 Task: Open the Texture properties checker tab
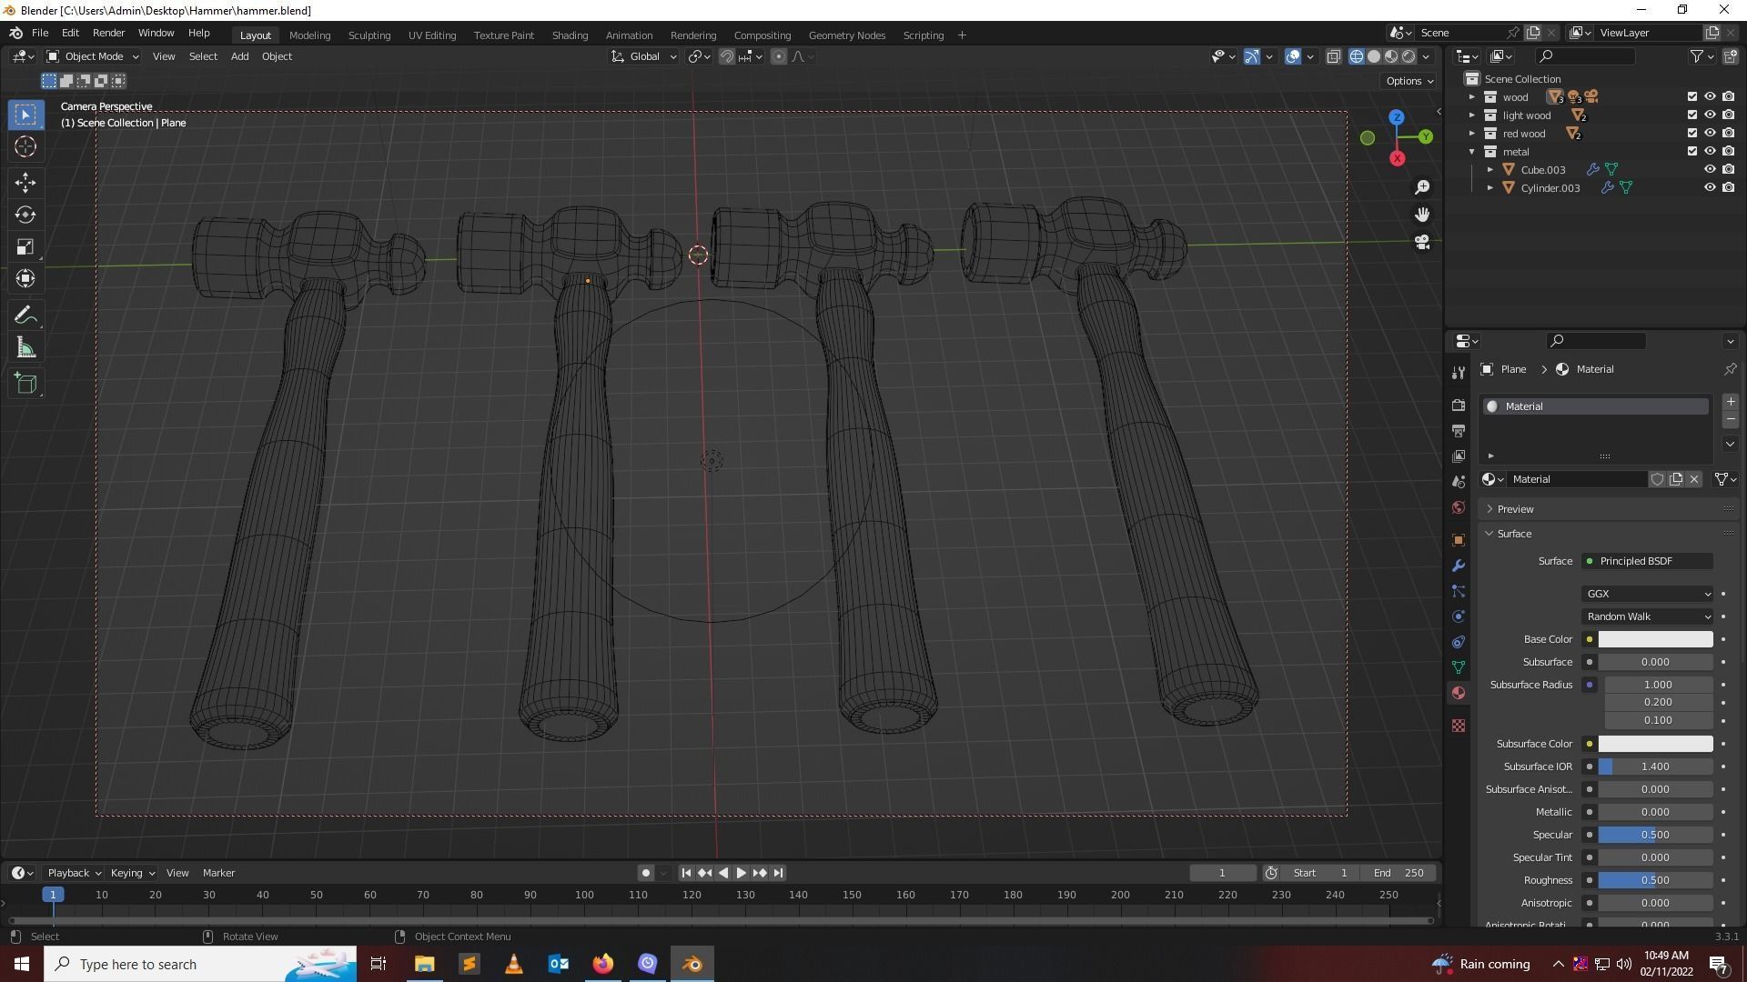[1459, 726]
